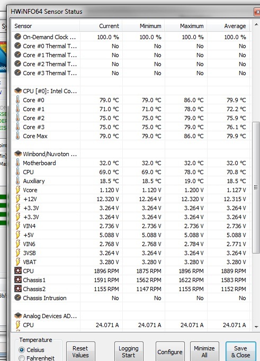Click the lightning bolt icon next to Vcore

tap(17, 190)
